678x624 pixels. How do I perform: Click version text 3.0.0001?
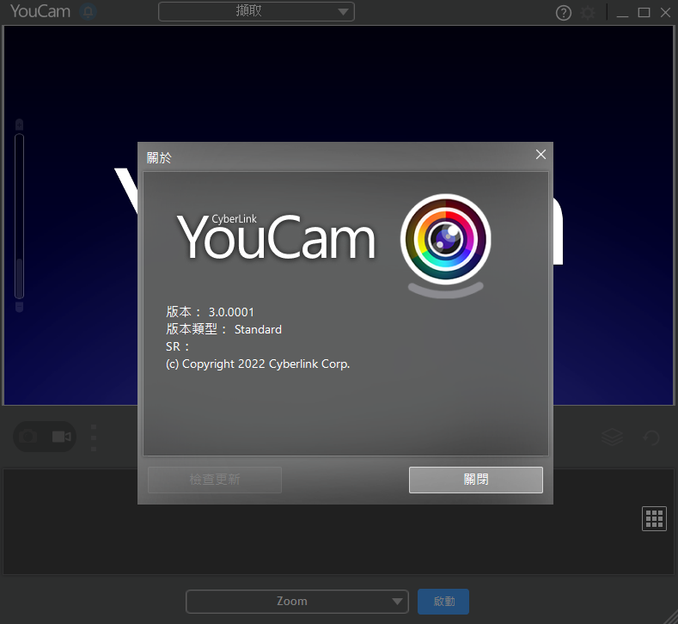click(231, 312)
